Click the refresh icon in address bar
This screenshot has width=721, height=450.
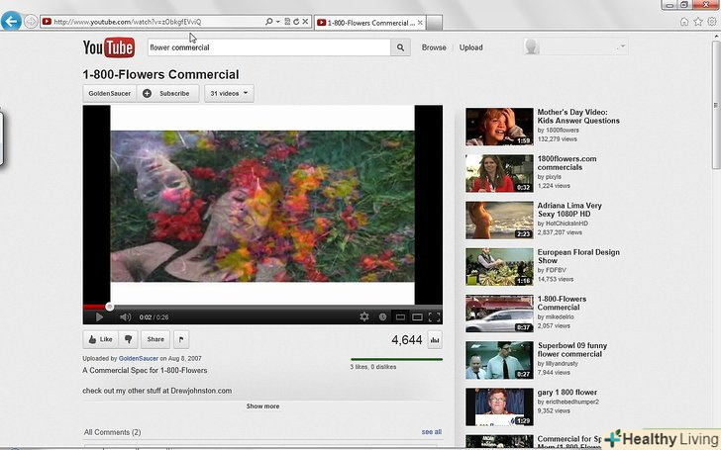296,22
